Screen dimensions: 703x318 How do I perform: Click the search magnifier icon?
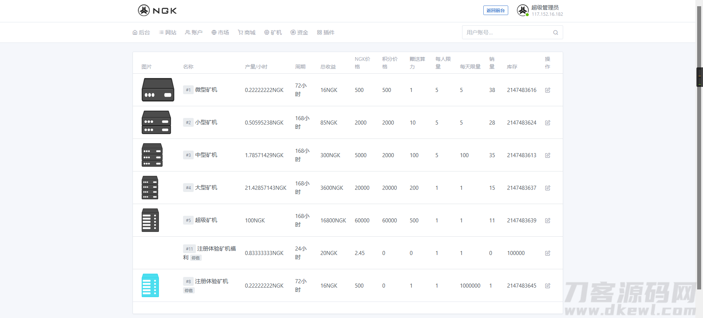(555, 33)
